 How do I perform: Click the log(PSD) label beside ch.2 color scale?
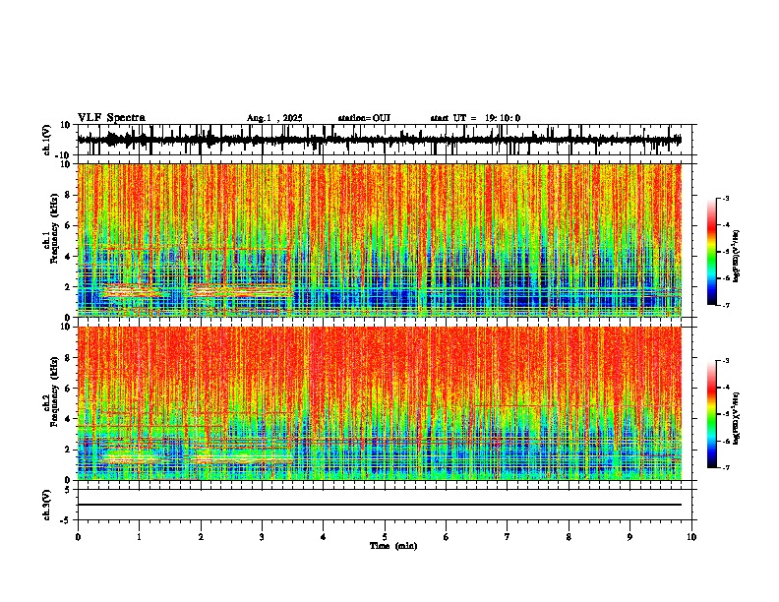point(737,418)
